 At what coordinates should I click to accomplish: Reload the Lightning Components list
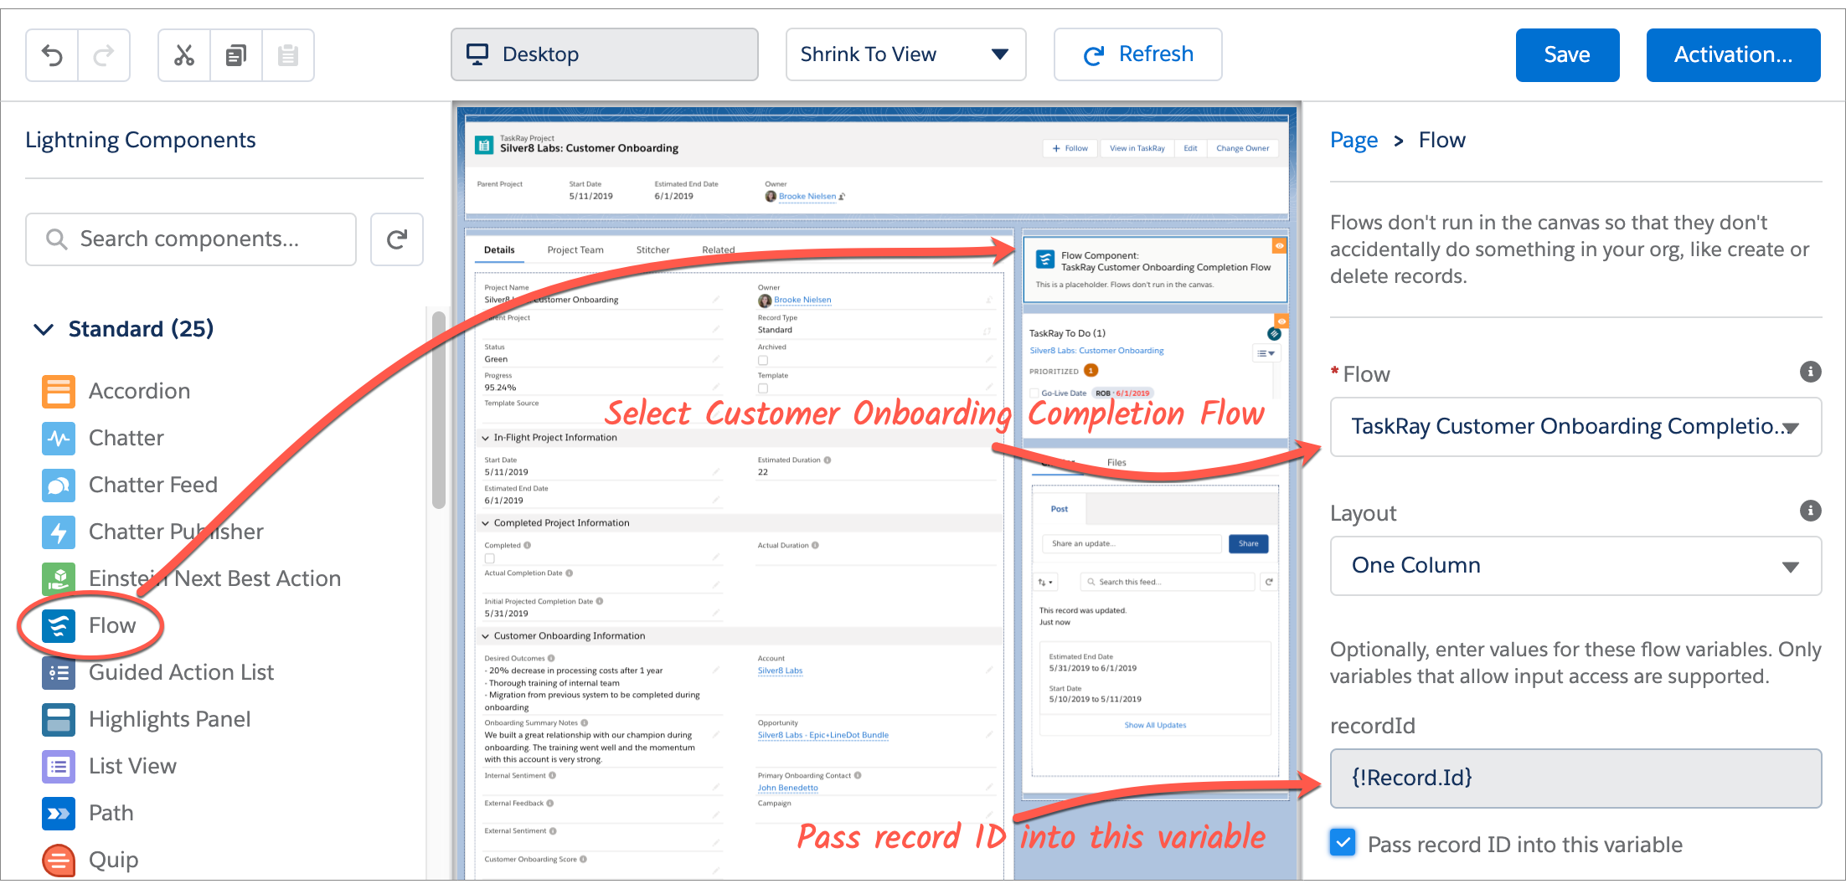click(x=397, y=239)
